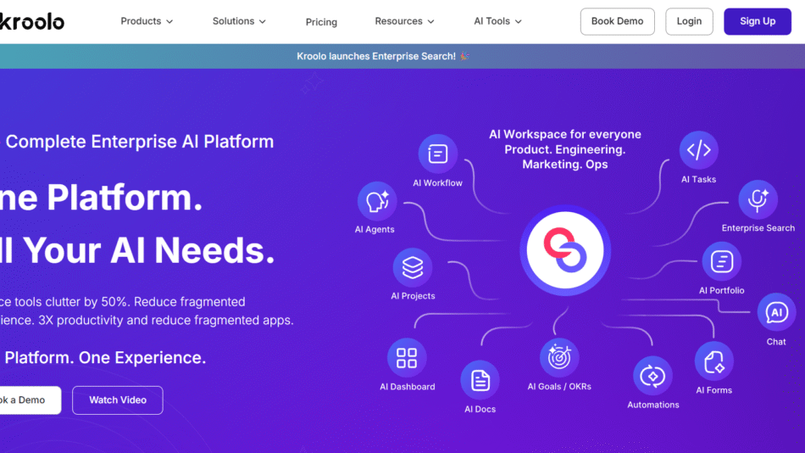Open the AI Projects icon
The image size is (805, 453).
click(413, 268)
